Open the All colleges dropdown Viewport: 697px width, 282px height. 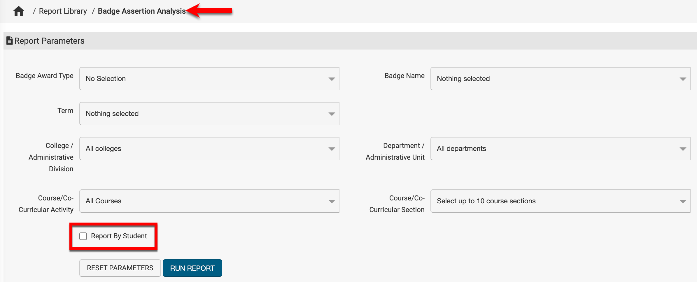click(209, 149)
